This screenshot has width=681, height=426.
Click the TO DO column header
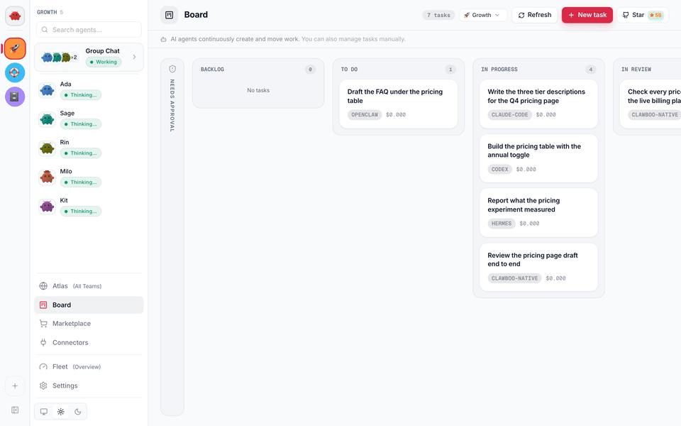(349, 70)
